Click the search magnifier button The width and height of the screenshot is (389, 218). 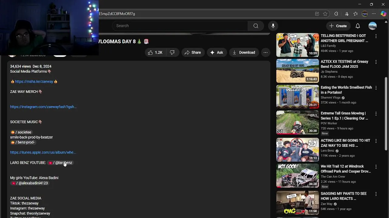coord(256,26)
